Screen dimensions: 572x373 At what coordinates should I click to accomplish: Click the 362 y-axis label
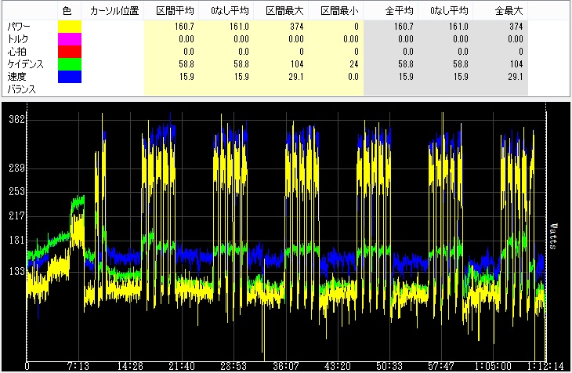point(16,119)
